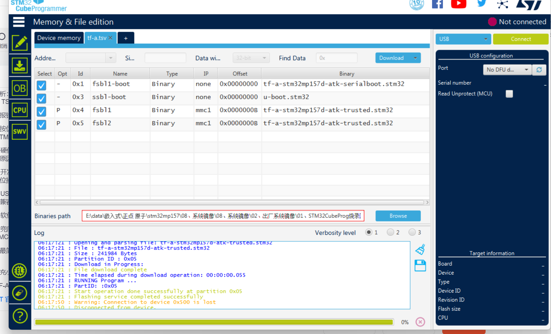Enable Read Unprotect (MCU) checkbox

509,94
